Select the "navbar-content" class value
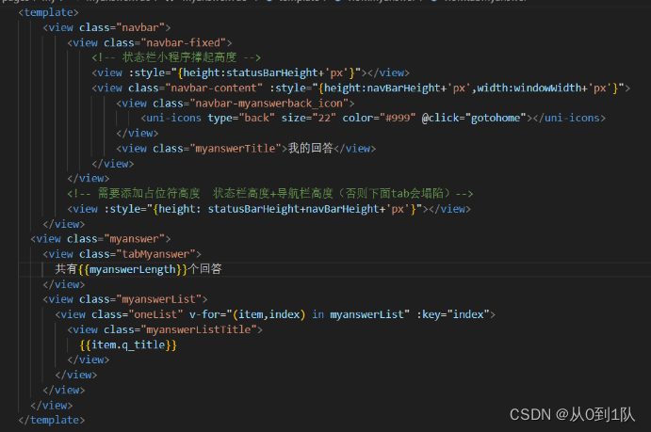Image resolution: width=651 pixels, height=432 pixels. 214,88
